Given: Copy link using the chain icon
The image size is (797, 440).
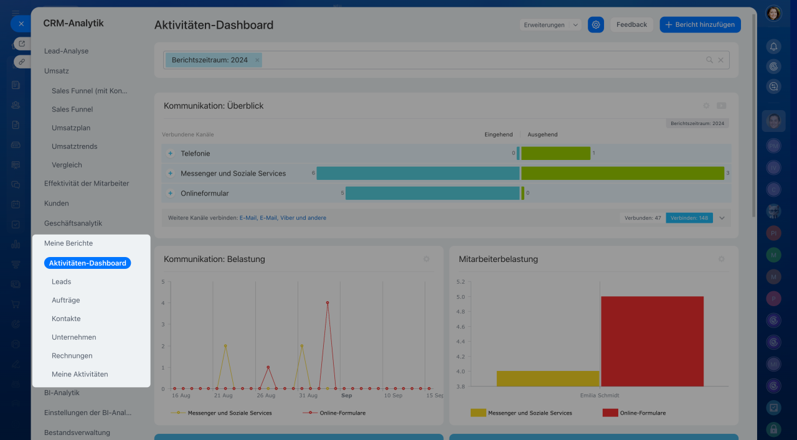Looking at the screenshot, I should (22, 62).
